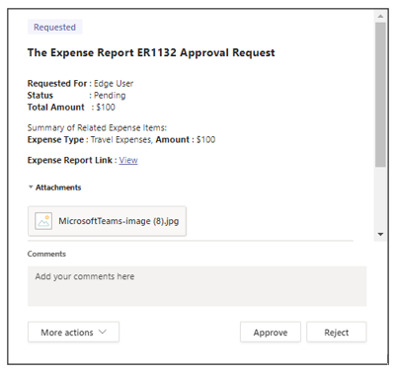The image size is (397, 375).
Task: Click the empty scrollbar track below thumb
Action: coord(380,197)
